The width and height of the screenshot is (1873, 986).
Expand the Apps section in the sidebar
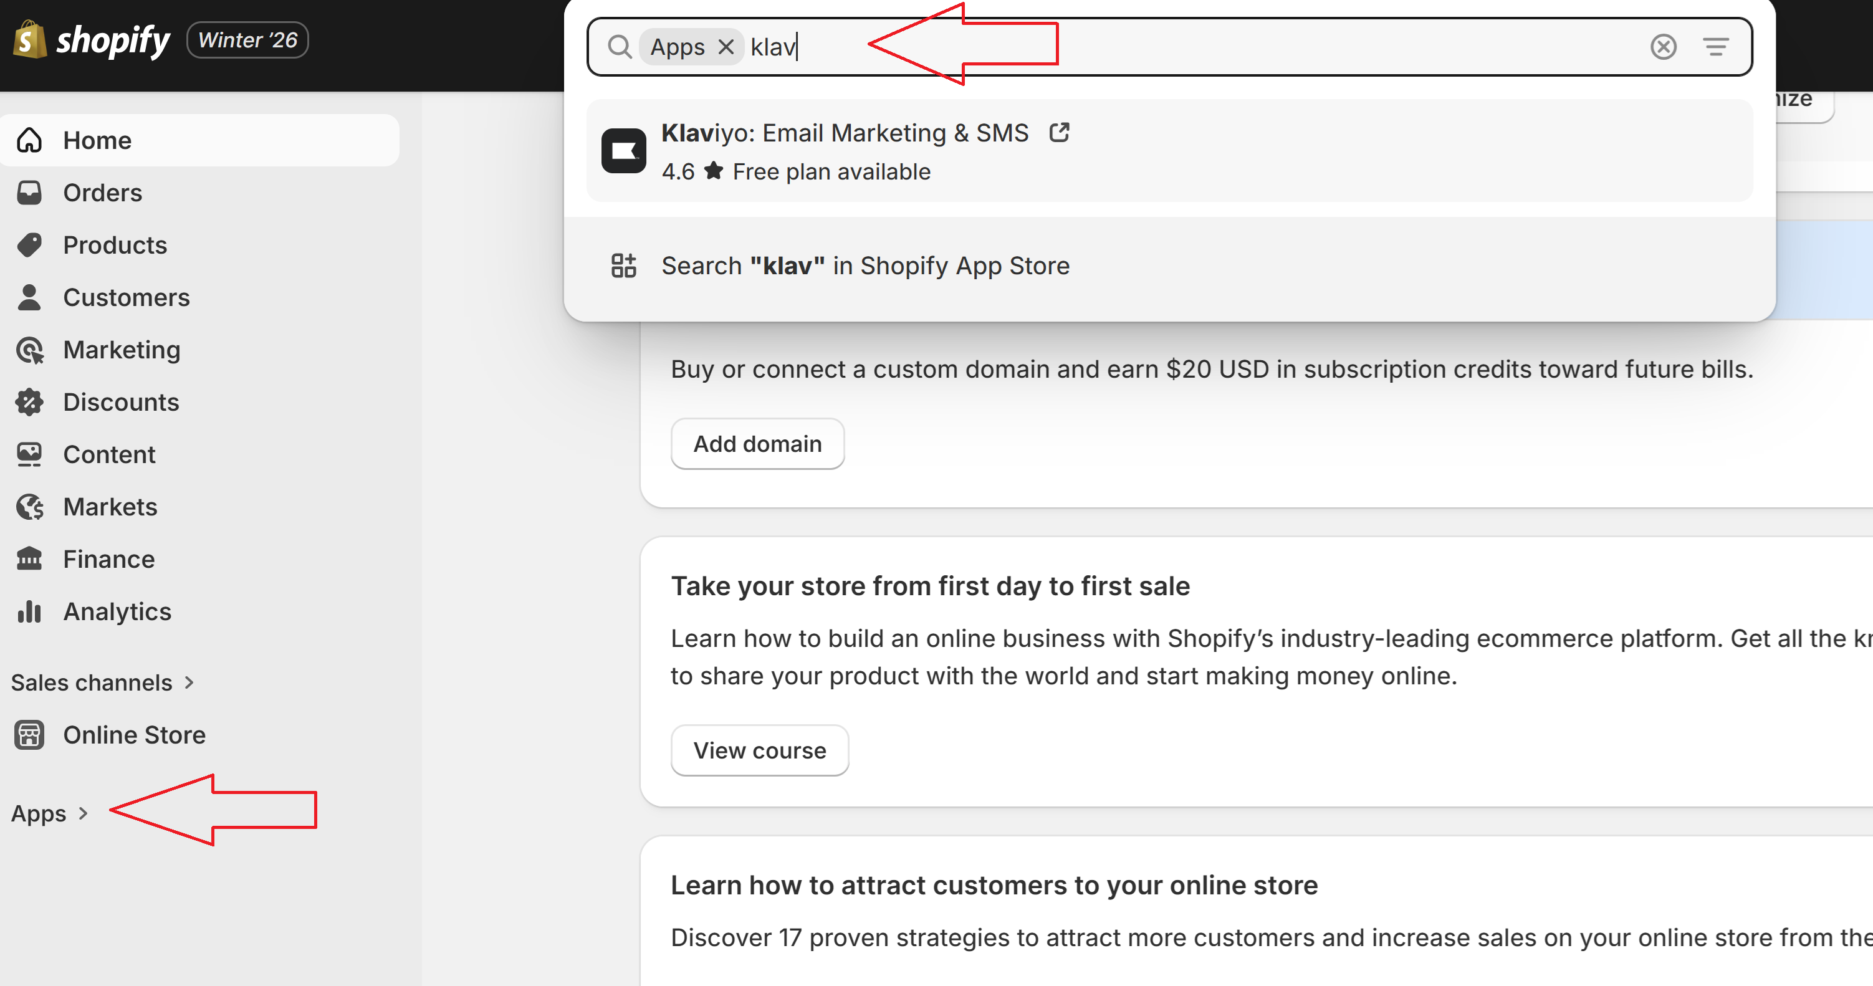click(49, 813)
